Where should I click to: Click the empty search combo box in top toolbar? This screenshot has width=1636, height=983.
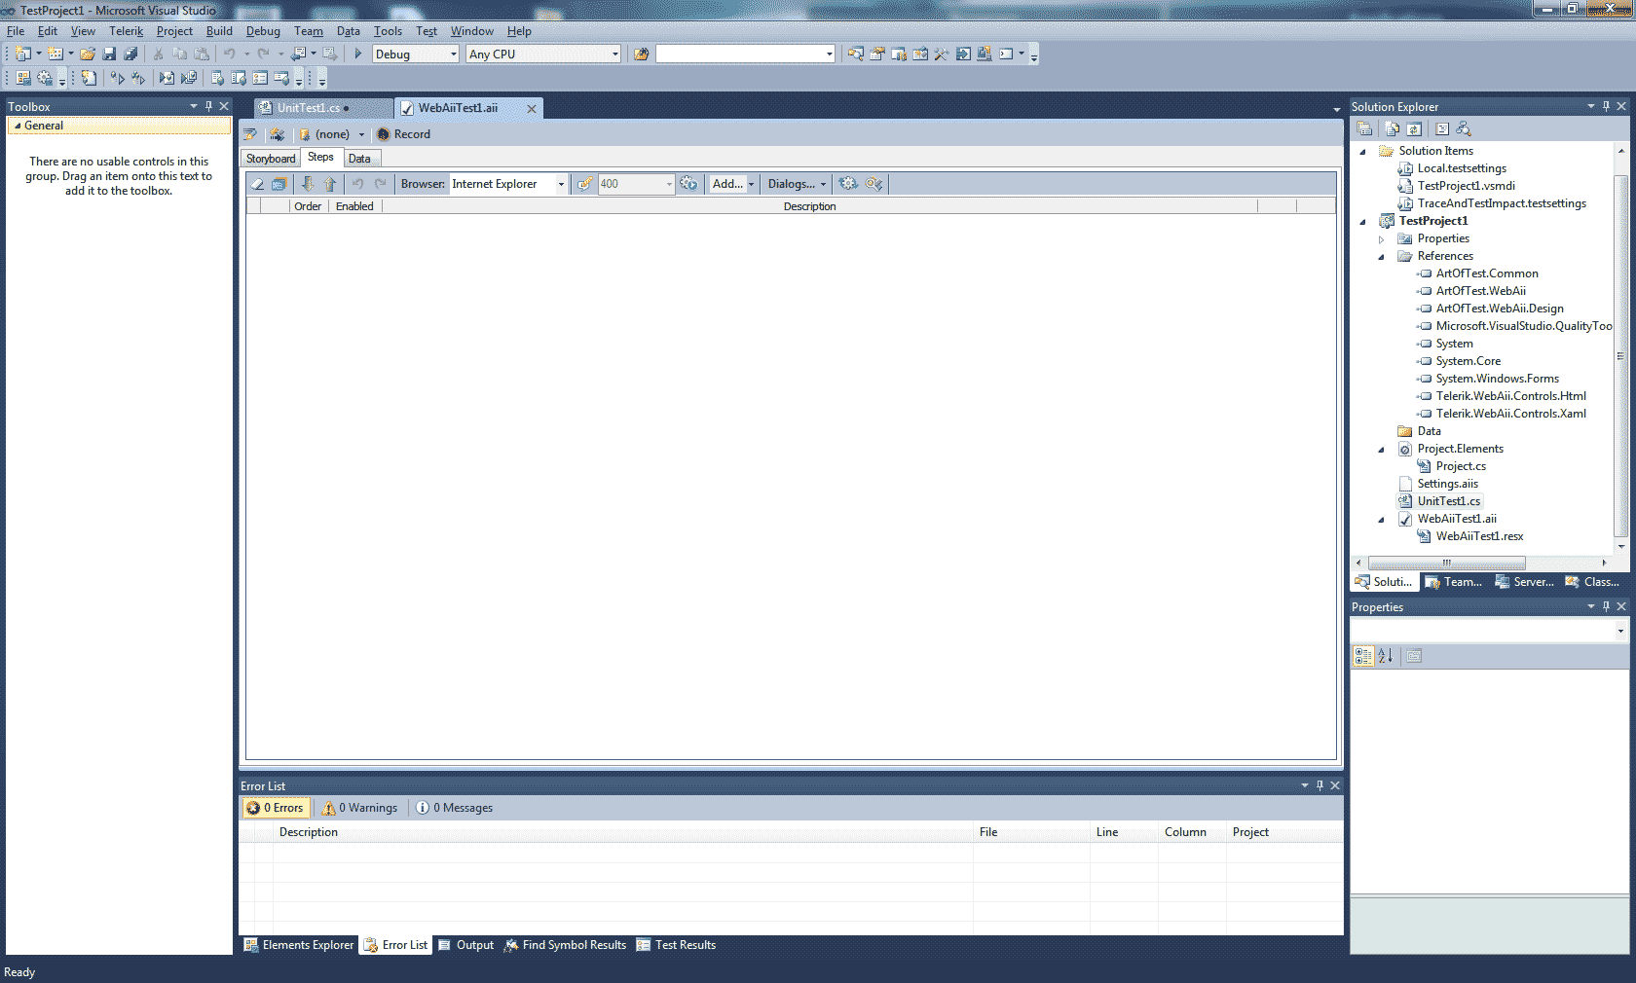click(x=745, y=55)
